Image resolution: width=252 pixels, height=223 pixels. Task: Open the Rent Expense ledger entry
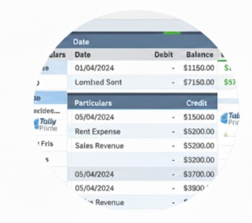click(97, 132)
